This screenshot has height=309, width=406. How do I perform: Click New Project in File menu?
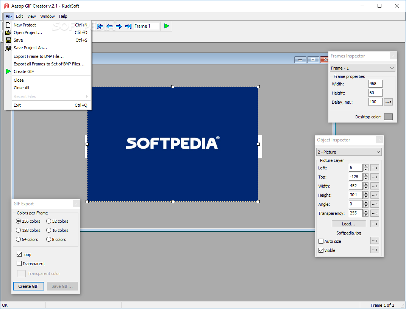pyautogui.click(x=25, y=25)
